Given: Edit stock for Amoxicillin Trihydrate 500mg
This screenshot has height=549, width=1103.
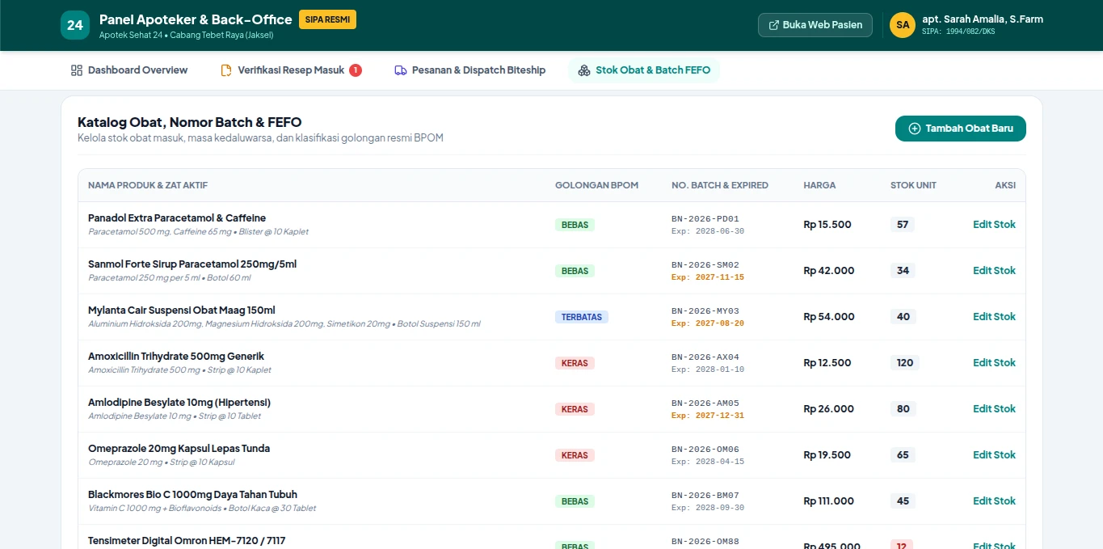Looking at the screenshot, I should 994,363.
